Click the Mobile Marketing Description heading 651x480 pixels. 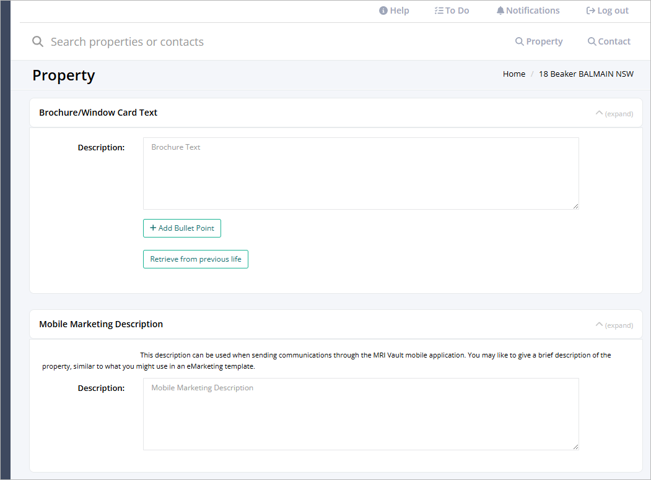101,324
